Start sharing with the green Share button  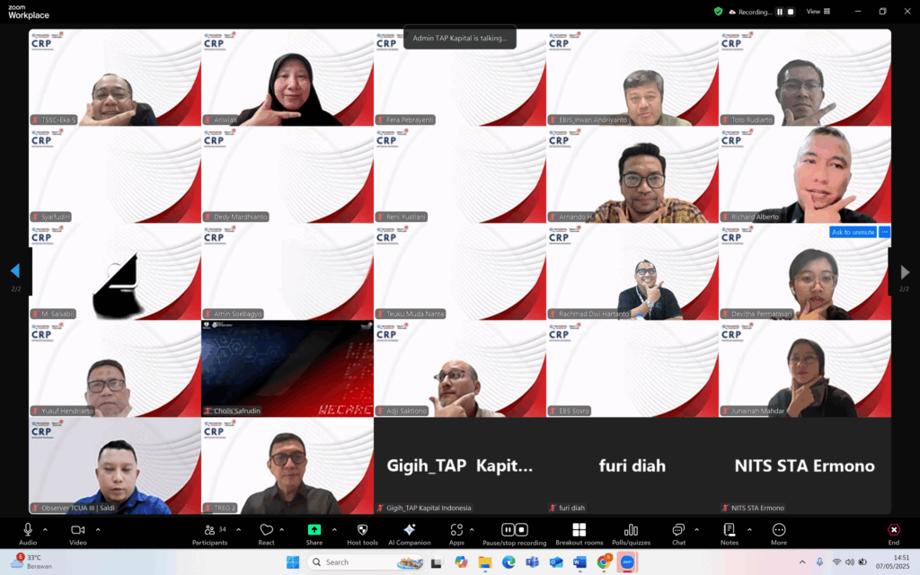(x=314, y=534)
